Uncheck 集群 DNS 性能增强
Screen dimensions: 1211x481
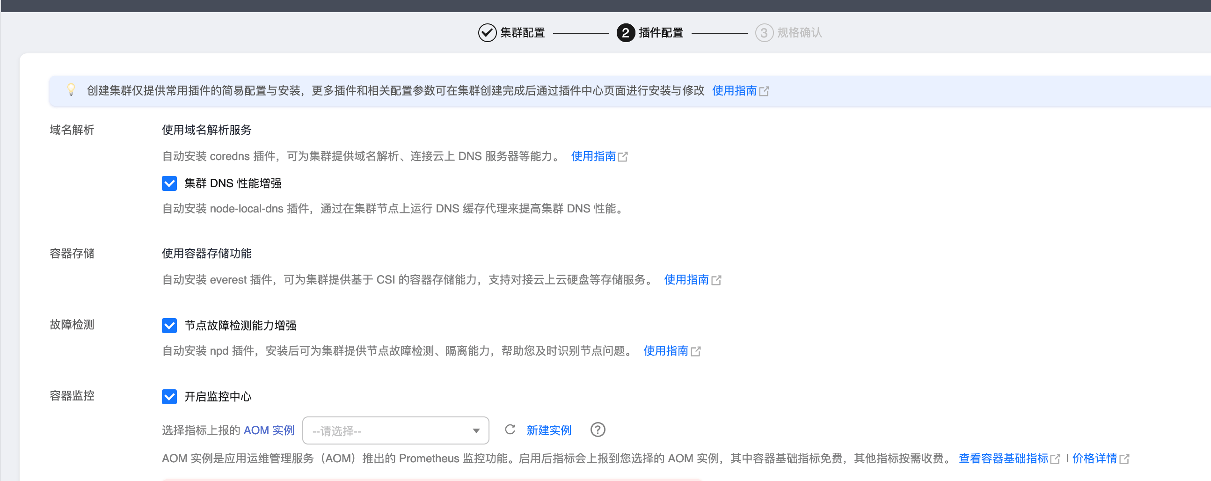coord(169,183)
